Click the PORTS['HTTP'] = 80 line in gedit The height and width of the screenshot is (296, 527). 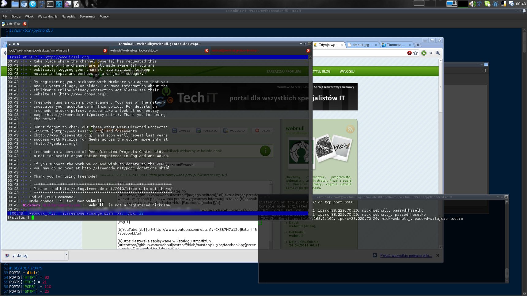click(x=29, y=277)
